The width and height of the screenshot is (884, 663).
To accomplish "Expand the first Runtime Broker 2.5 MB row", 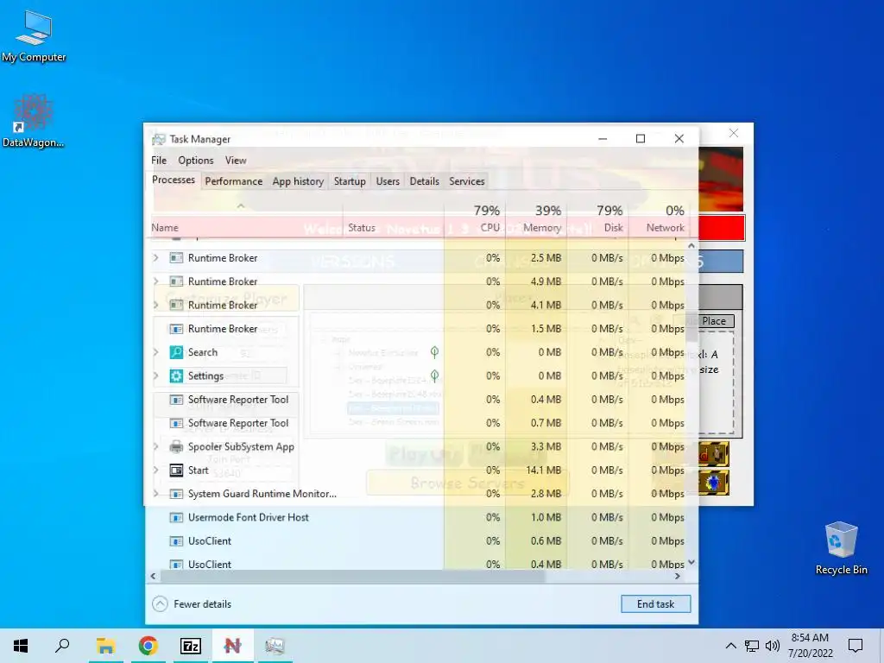I will (156, 257).
